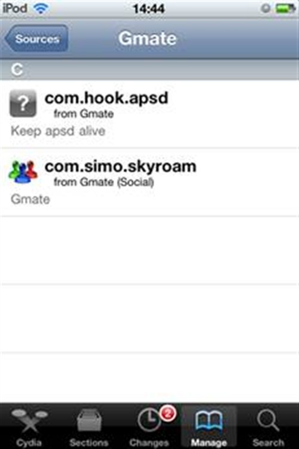Select the Manage tab

click(209, 426)
